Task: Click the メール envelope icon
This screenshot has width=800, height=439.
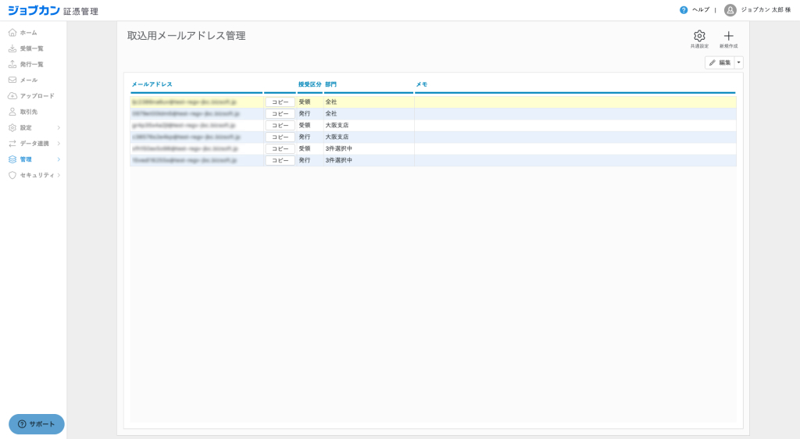Action: (12, 80)
